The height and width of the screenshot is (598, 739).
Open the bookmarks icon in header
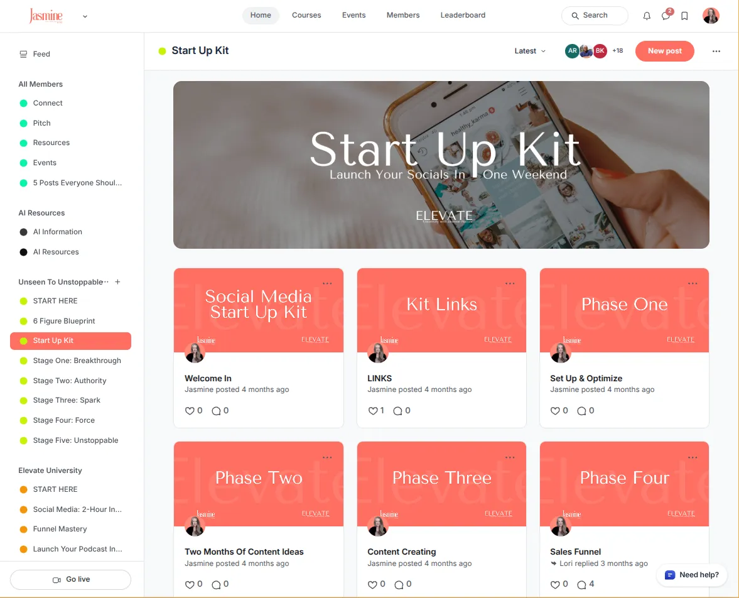click(685, 16)
